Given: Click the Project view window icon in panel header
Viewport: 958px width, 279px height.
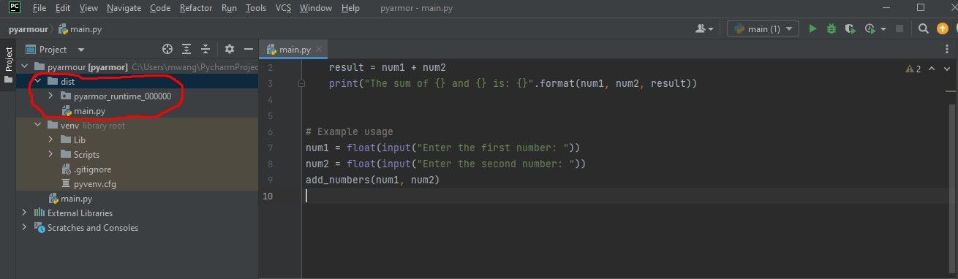Looking at the screenshot, I should (31, 50).
